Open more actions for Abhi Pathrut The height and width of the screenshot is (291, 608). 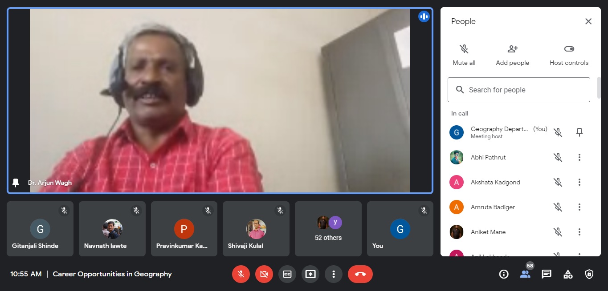[x=579, y=157]
